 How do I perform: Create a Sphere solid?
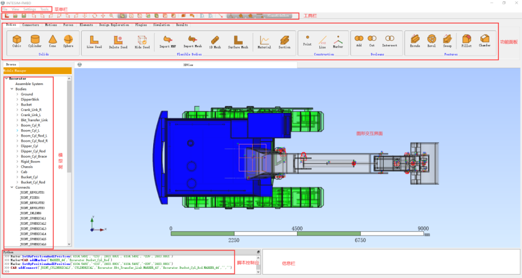[x=68, y=40]
